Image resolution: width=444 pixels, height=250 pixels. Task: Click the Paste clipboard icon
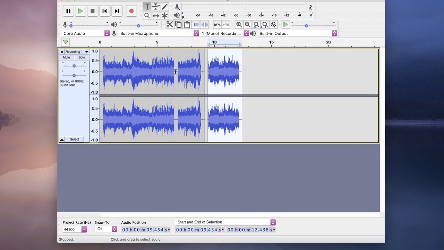[187, 25]
